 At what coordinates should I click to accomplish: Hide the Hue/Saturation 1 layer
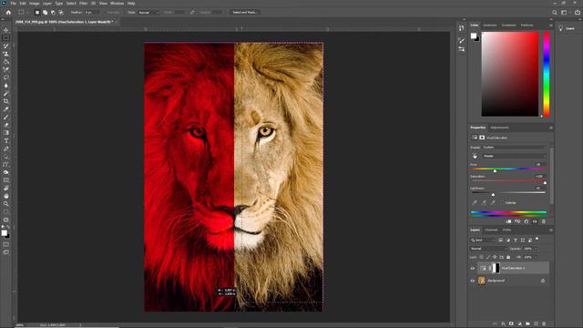[x=473, y=268]
